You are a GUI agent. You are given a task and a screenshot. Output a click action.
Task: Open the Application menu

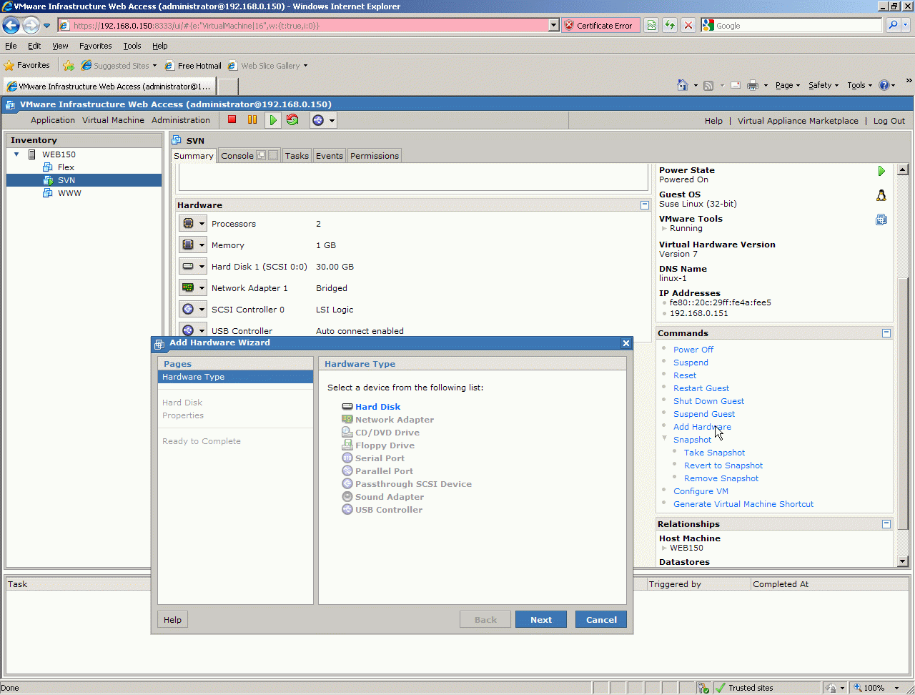(53, 120)
